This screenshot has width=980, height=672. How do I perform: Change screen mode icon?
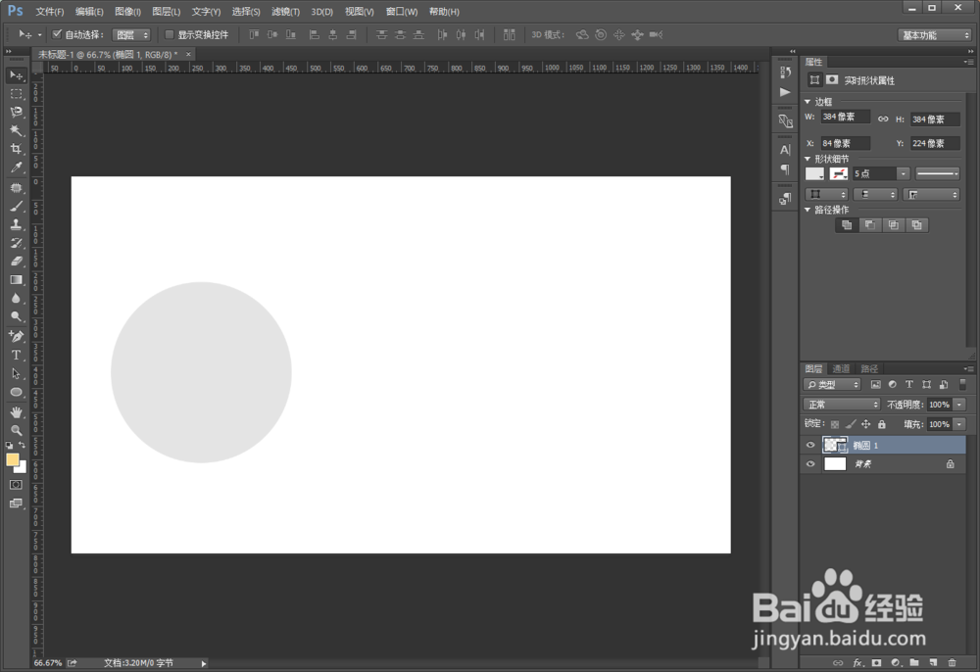click(x=17, y=504)
